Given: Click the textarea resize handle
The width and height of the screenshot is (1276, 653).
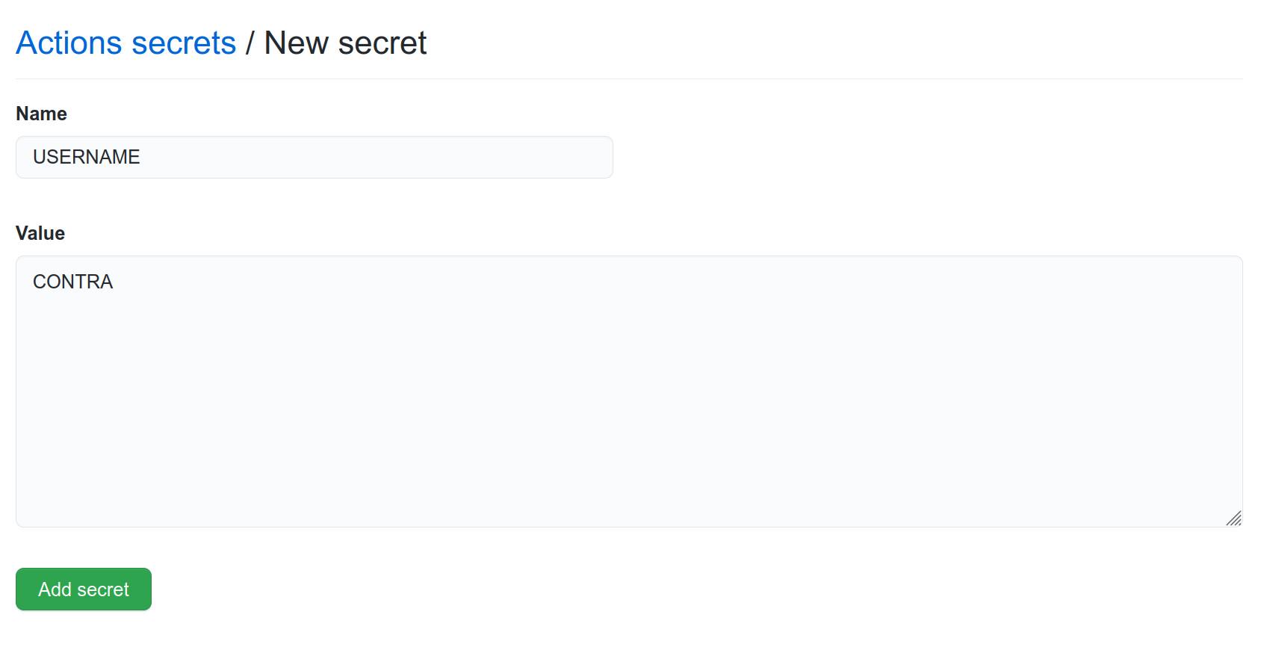Looking at the screenshot, I should click(1233, 518).
